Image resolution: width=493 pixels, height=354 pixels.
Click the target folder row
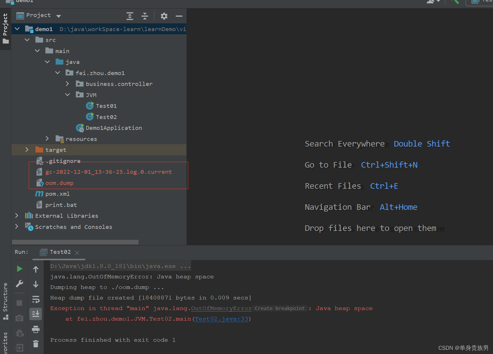tap(99, 149)
